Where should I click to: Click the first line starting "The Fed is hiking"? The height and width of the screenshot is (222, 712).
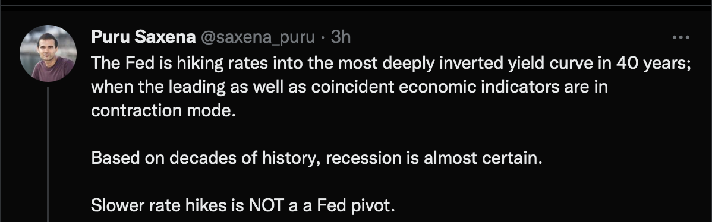pos(391,63)
